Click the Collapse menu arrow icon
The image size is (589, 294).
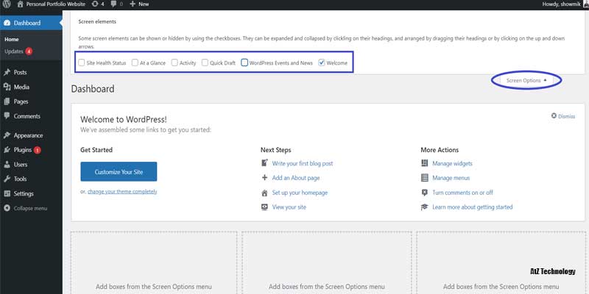coord(7,208)
